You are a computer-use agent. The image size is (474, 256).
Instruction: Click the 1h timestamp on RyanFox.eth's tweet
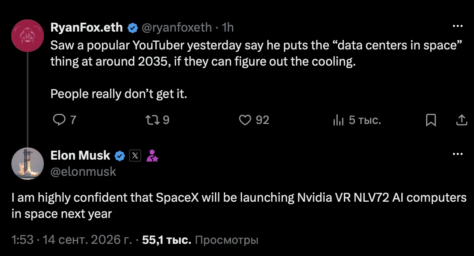[x=228, y=28]
